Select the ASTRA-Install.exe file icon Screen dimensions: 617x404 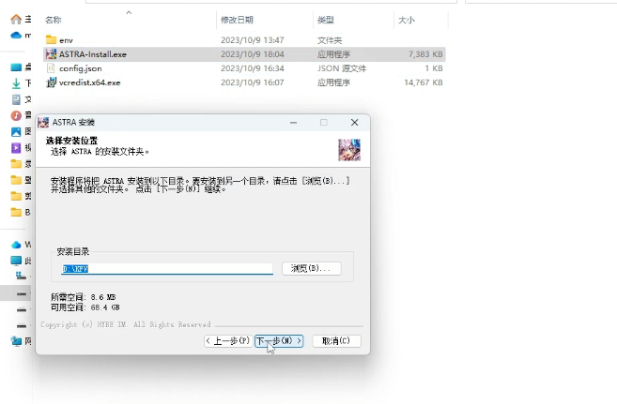click(x=51, y=53)
